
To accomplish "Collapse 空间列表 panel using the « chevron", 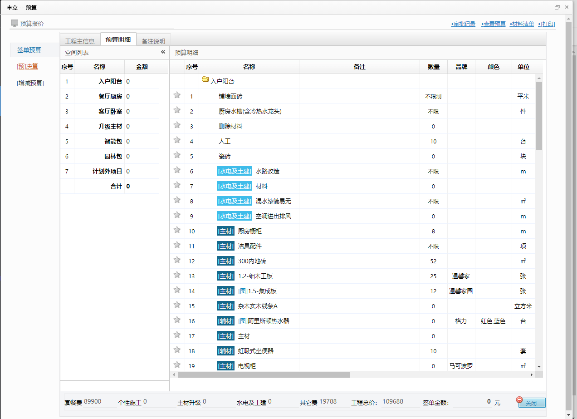I will (163, 52).
